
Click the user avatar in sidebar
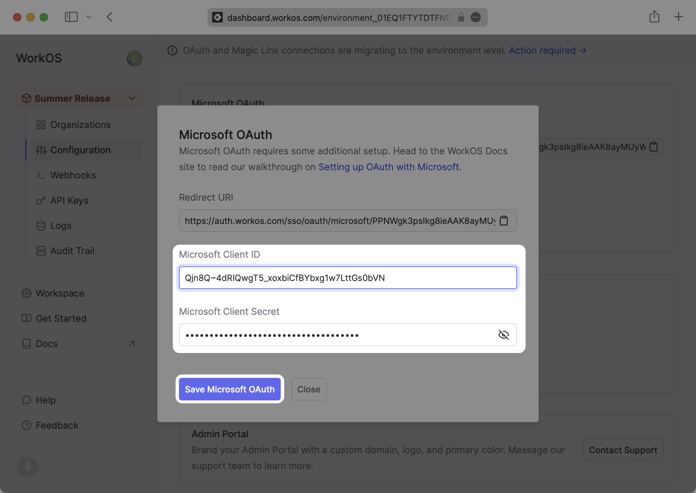[x=134, y=58]
